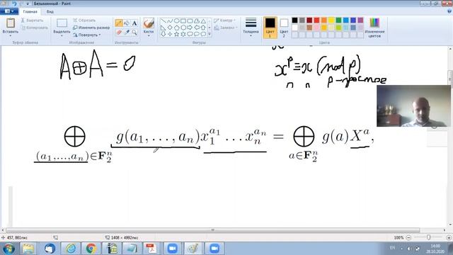Image resolution: width=453 pixels, height=255 pixels.
Task: Open the PDF reader taskbar icon
Action: [151, 249]
